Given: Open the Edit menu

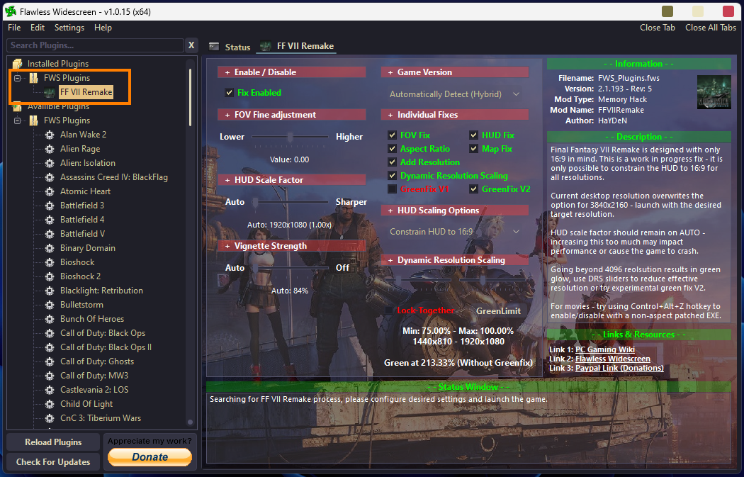Looking at the screenshot, I should [38, 28].
